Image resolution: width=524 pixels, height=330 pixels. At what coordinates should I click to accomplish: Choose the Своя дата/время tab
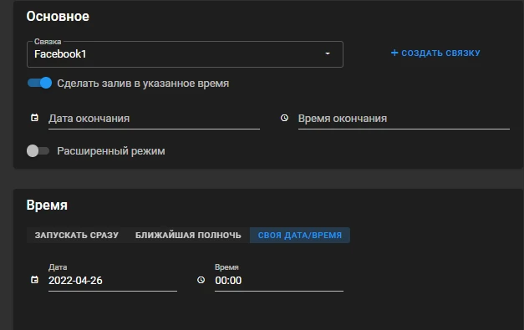[x=300, y=235]
